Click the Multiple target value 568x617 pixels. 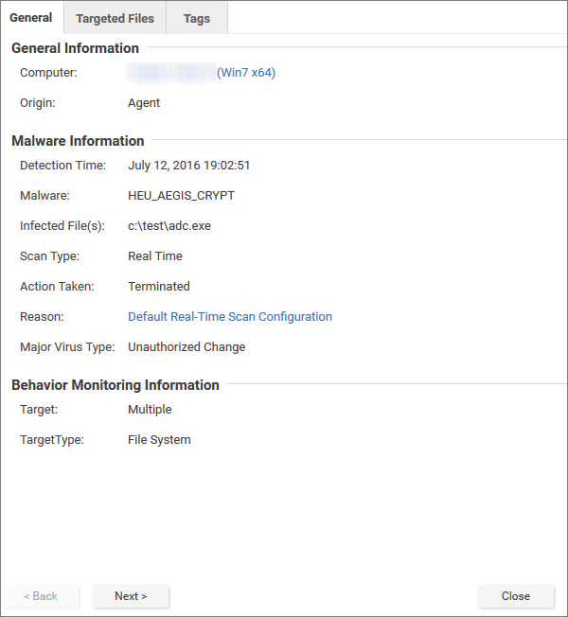point(150,410)
